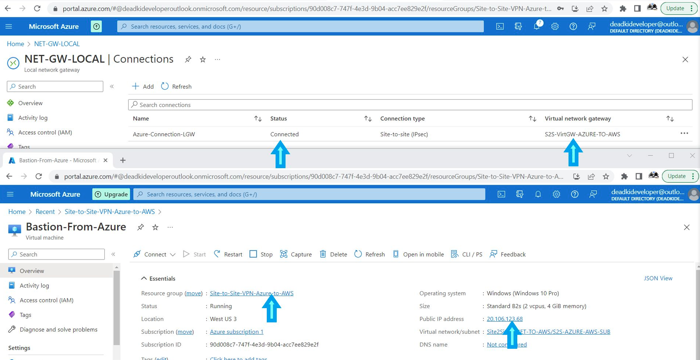The width and height of the screenshot is (700, 360).
Task: Click Feedback in the VM command bar
Action: [508, 254]
